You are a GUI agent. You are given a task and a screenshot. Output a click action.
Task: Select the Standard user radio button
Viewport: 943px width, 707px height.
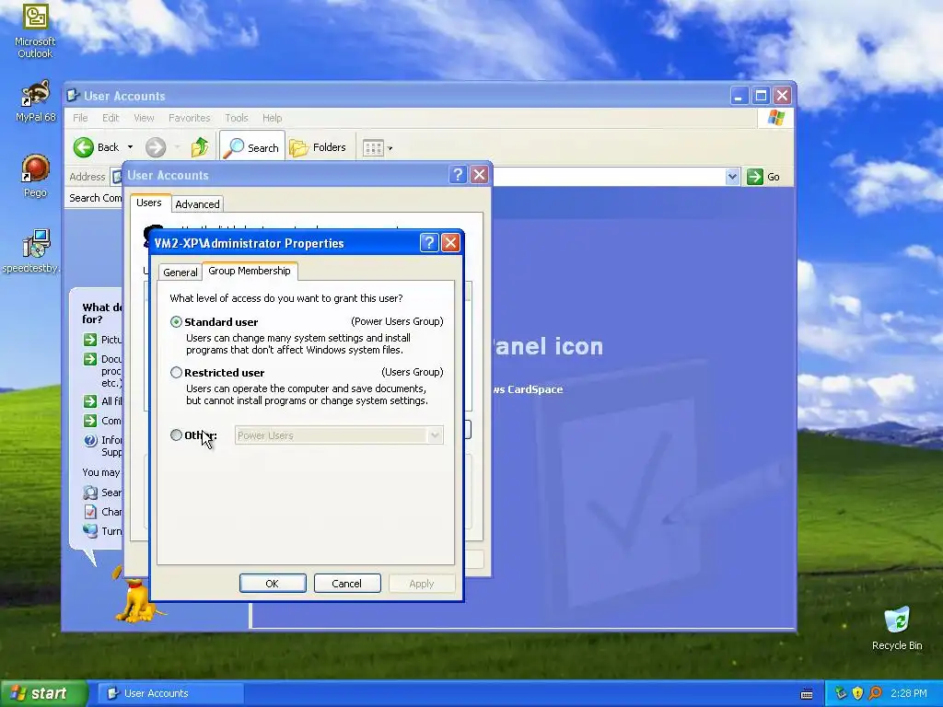point(176,321)
